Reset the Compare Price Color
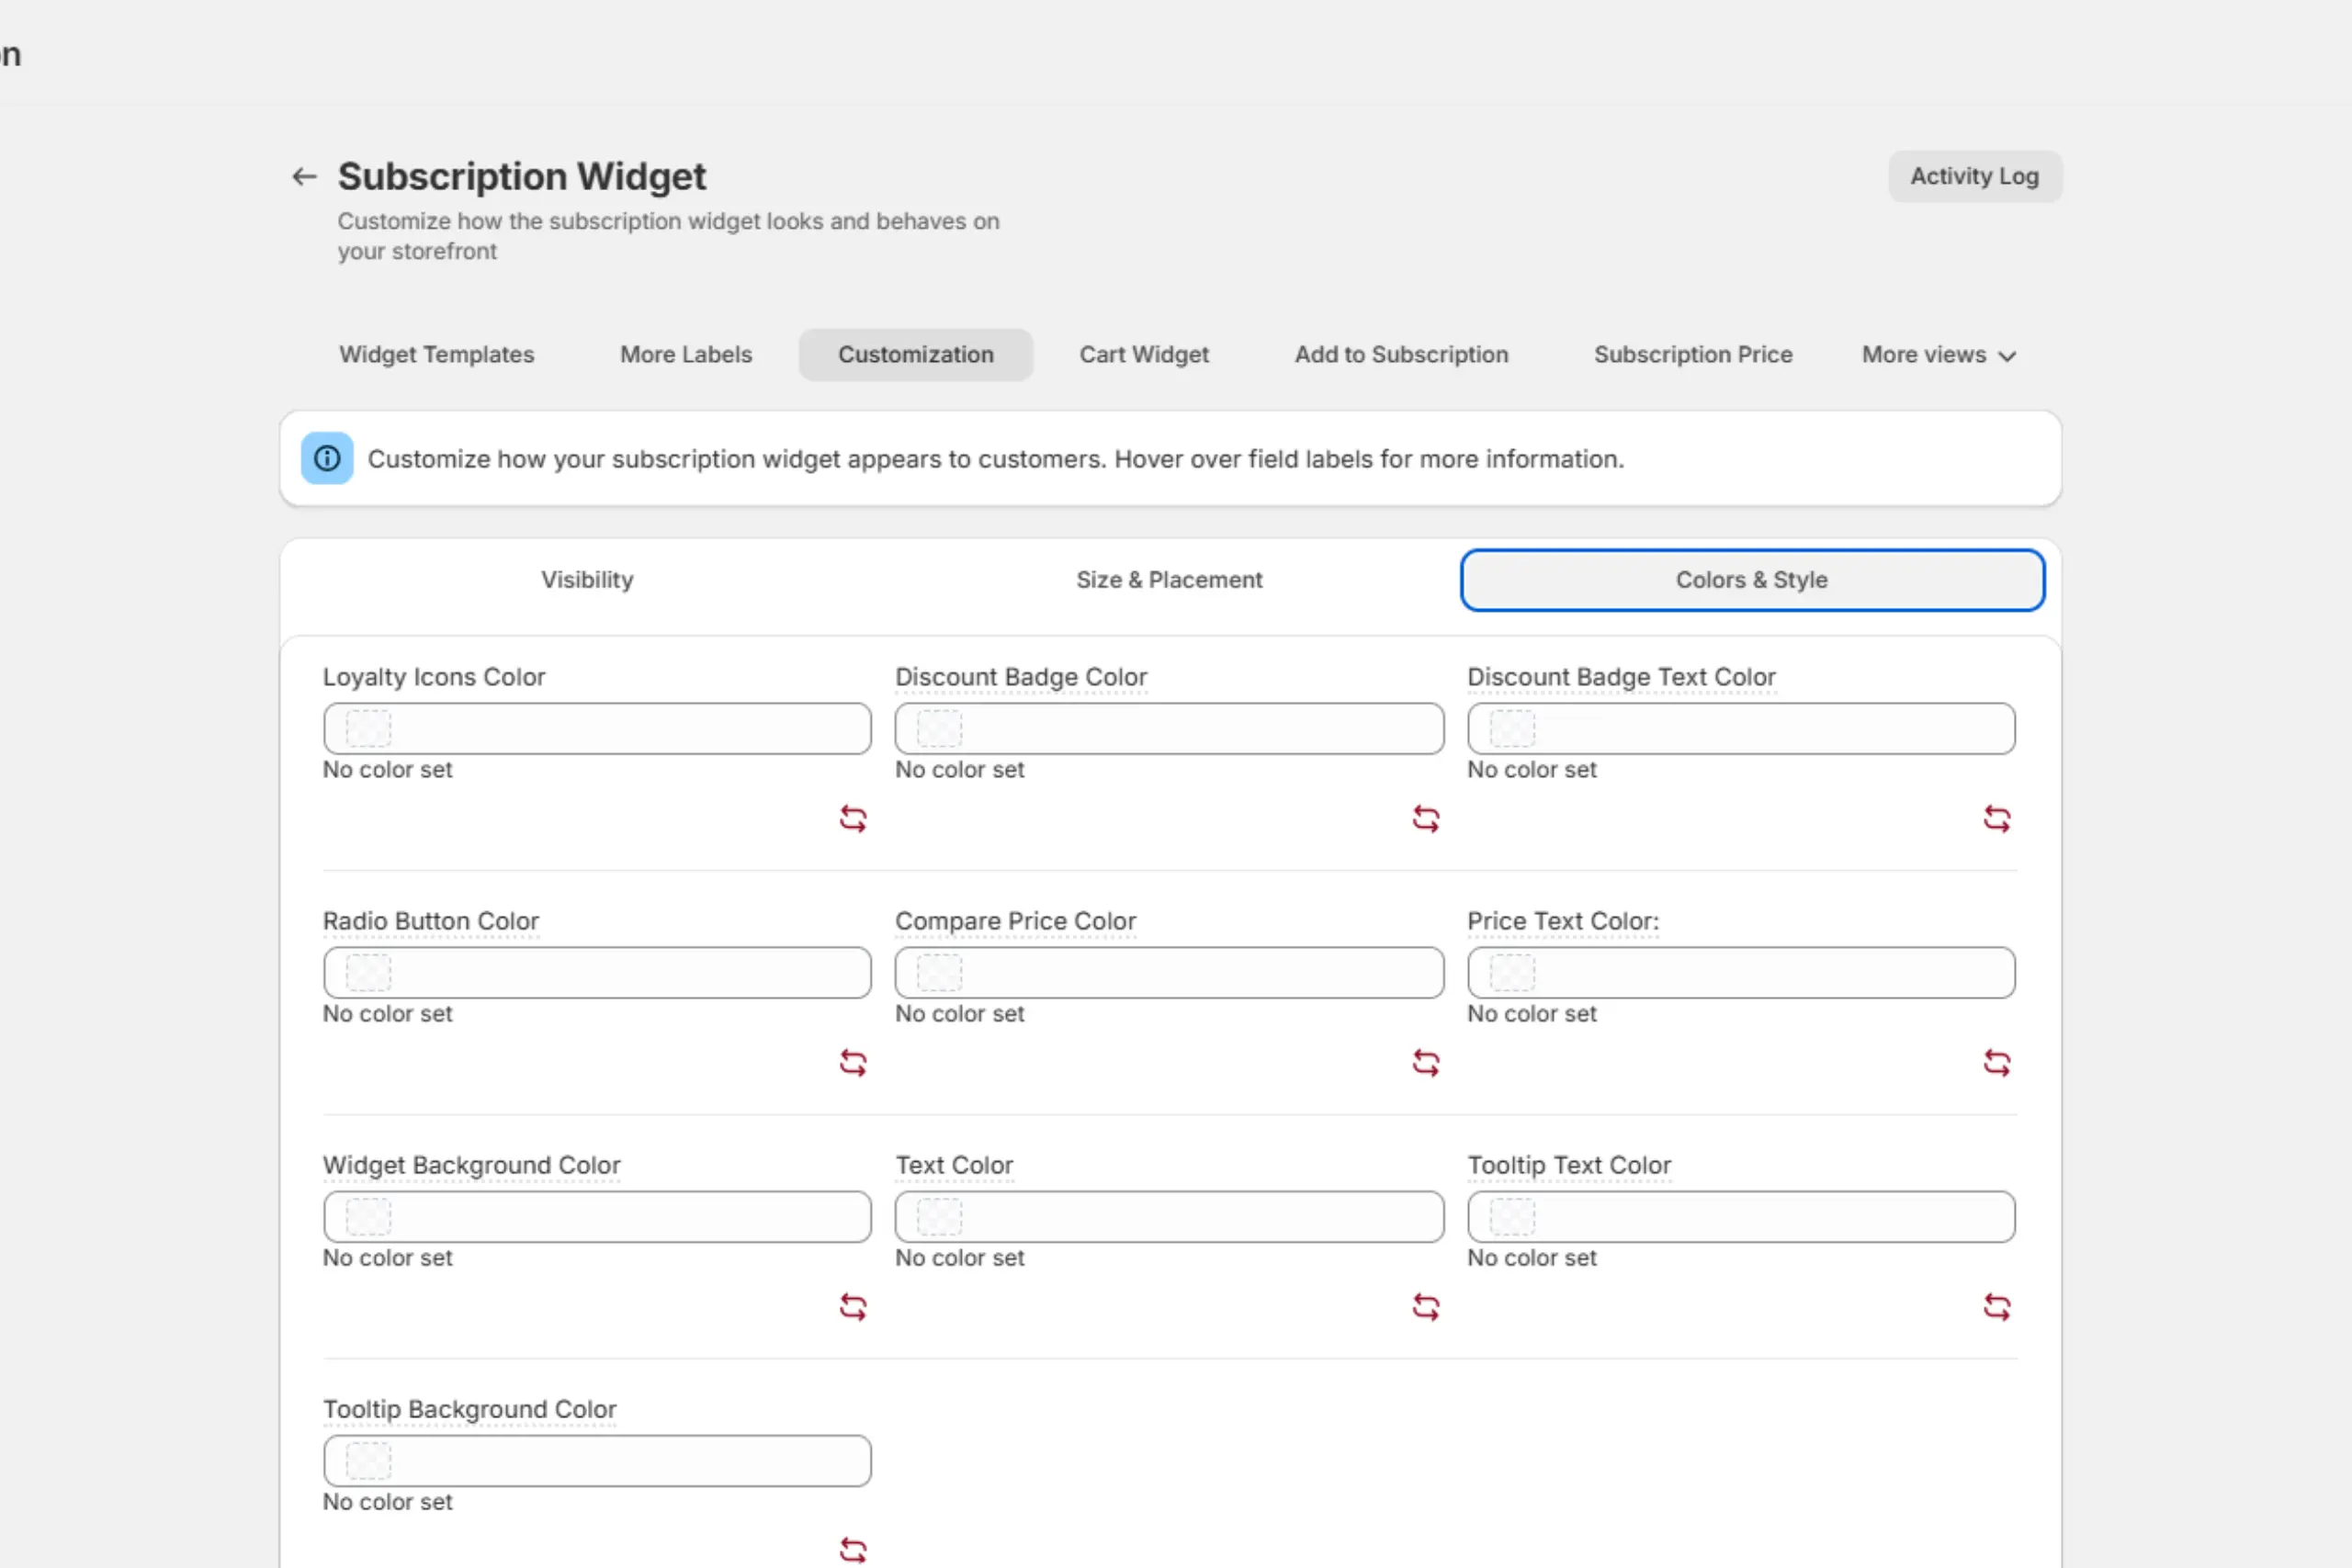Image resolution: width=2352 pixels, height=1568 pixels. [1426, 1063]
